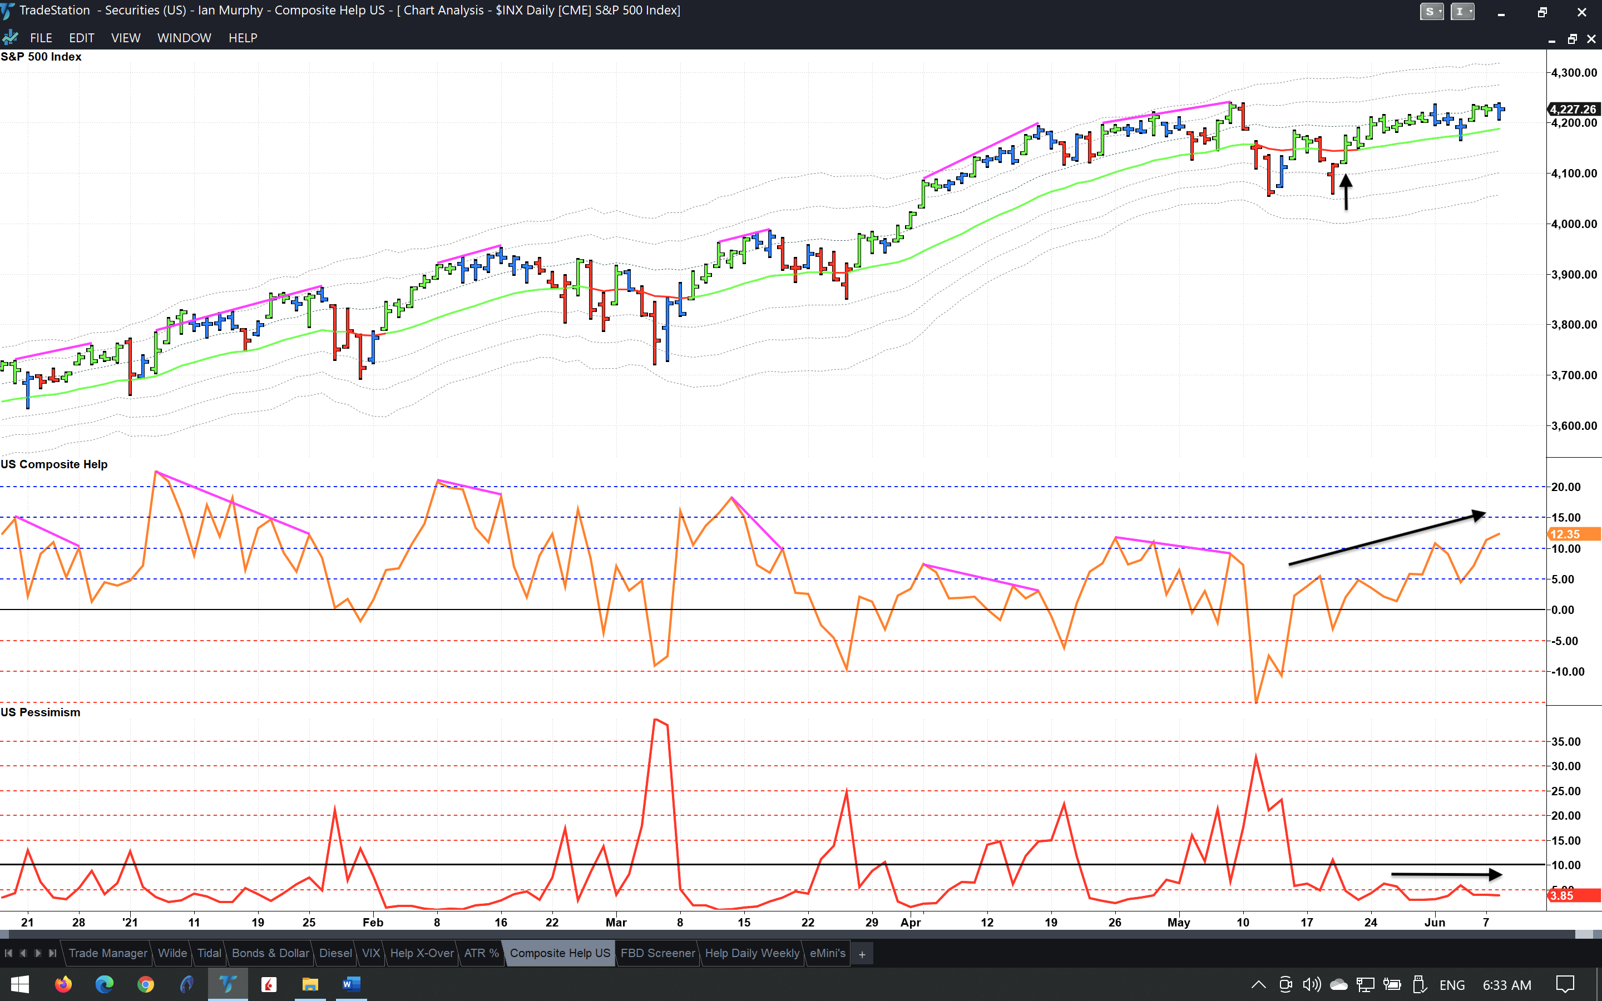Viewport: 1602px width, 1001px height.
Task: Switch to the Bonds & Dollar tab
Action: point(270,953)
